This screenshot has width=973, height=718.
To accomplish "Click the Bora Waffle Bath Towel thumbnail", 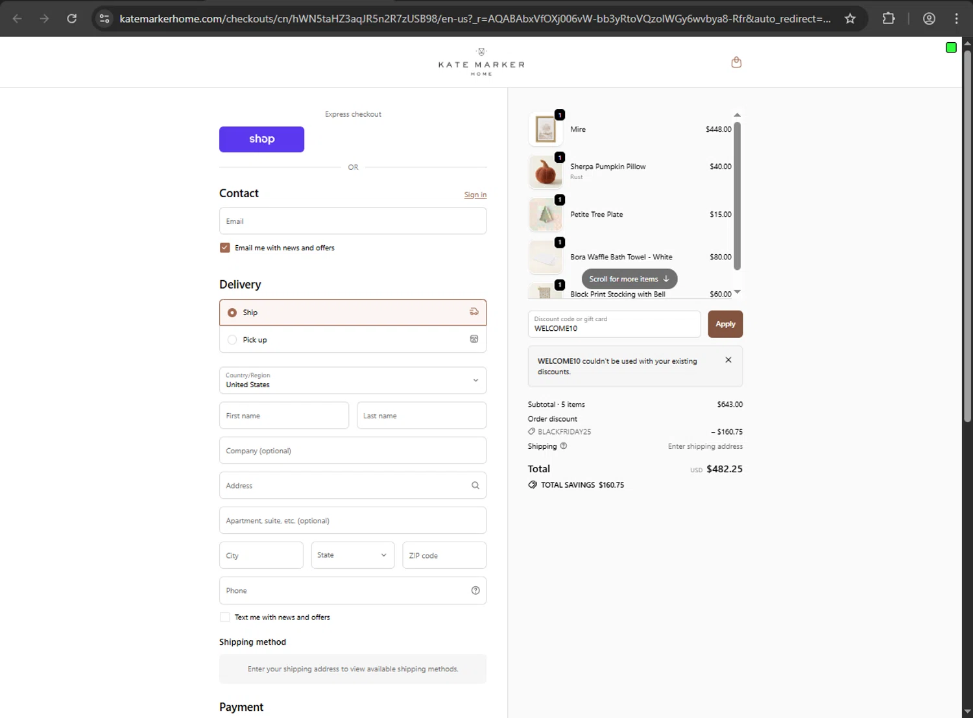I will (546, 257).
